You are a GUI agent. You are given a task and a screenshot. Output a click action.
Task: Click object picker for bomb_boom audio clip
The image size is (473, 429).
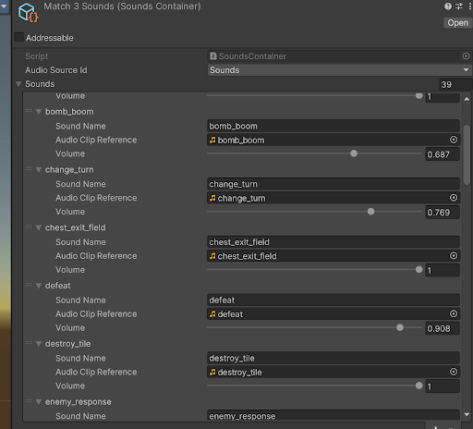(x=454, y=140)
